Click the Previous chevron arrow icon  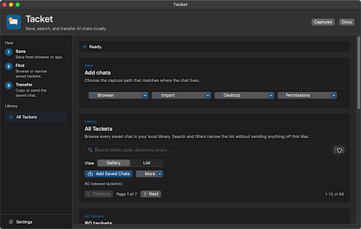tap(89, 194)
